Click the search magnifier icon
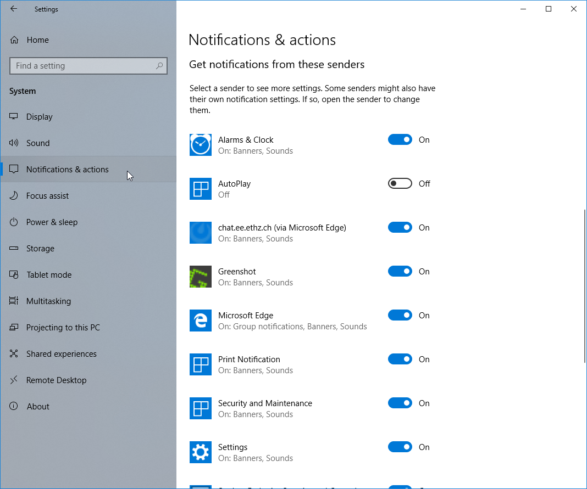Image resolution: width=587 pixels, height=489 pixels. tap(159, 66)
